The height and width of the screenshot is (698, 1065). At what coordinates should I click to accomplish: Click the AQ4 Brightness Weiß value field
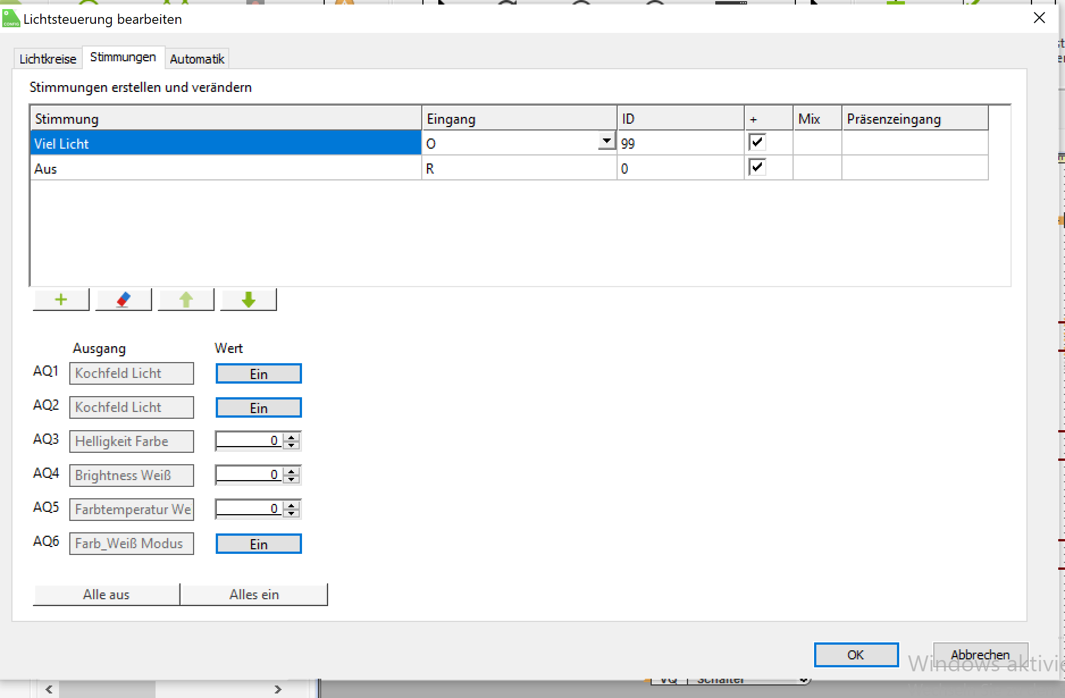(249, 475)
